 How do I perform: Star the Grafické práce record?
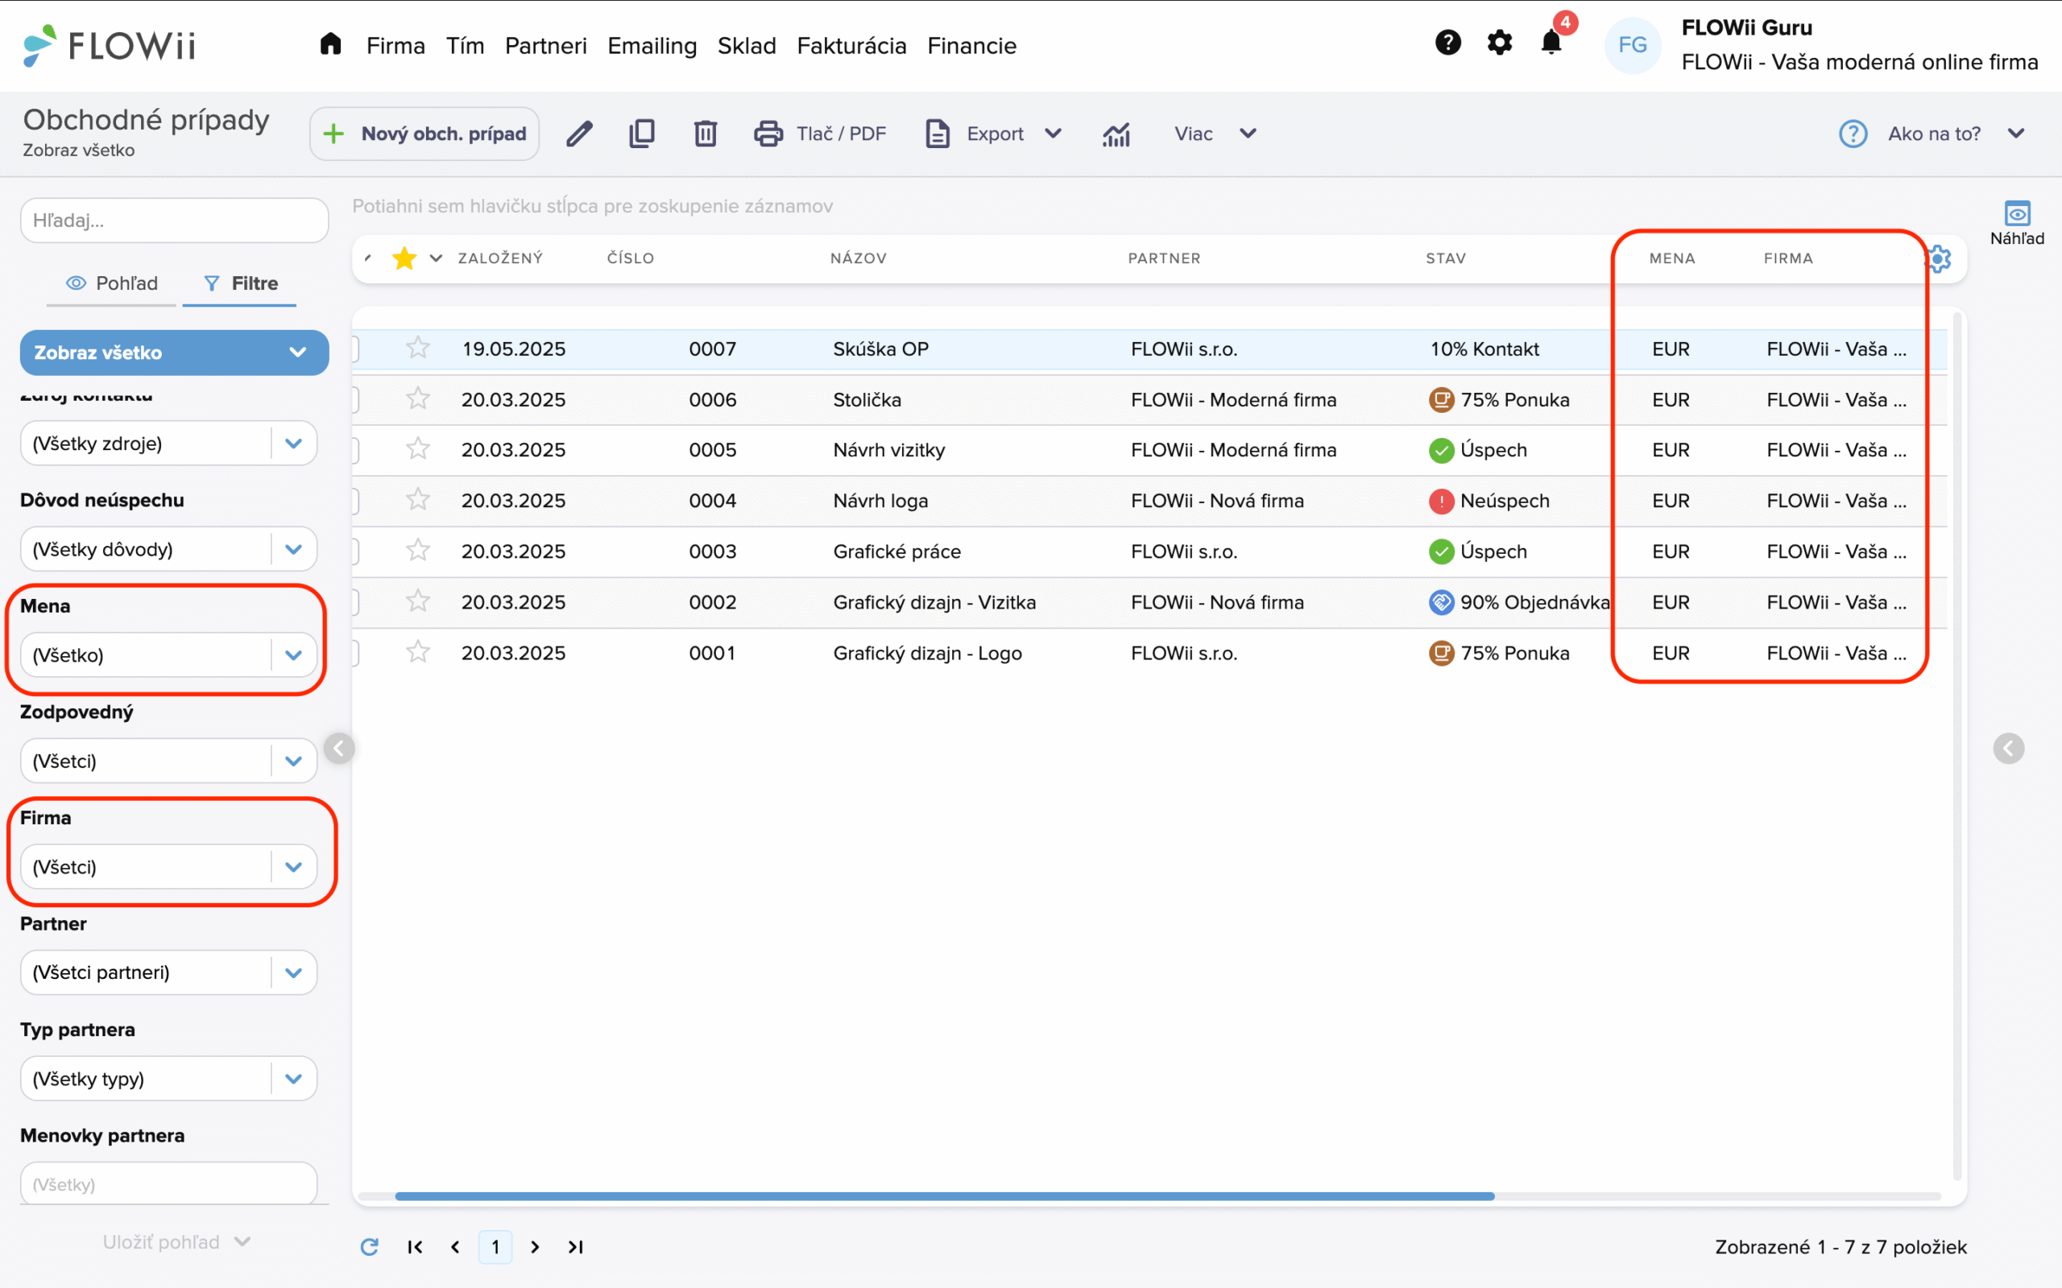tap(417, 551)
